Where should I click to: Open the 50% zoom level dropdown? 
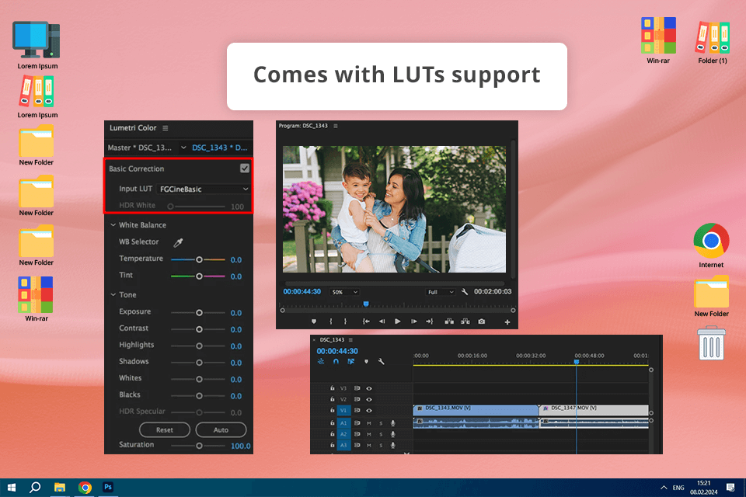(344, 292)
